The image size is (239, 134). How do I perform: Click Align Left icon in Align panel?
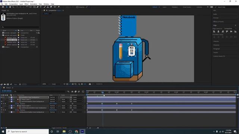pos(214,31)
